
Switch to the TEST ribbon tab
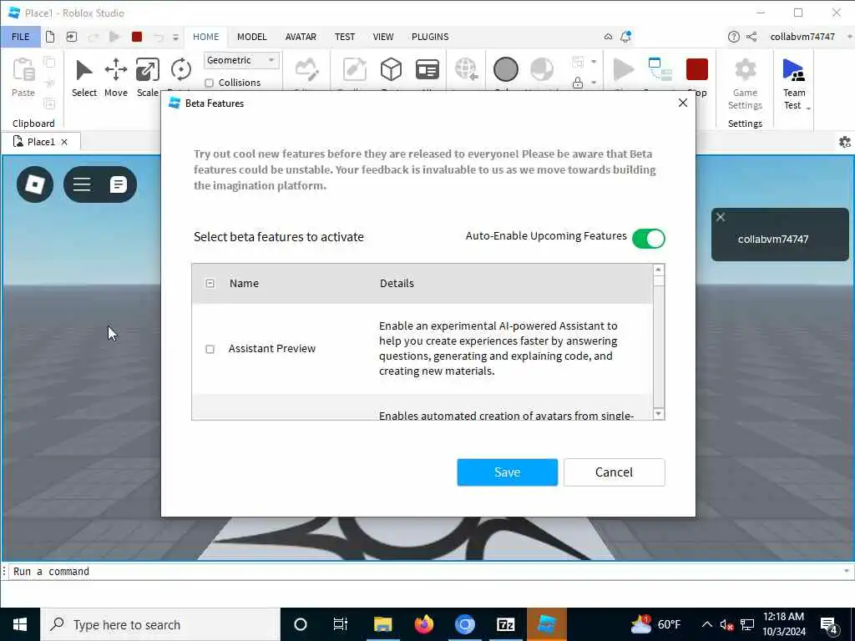pyautogui.click(x=345, y=37)
